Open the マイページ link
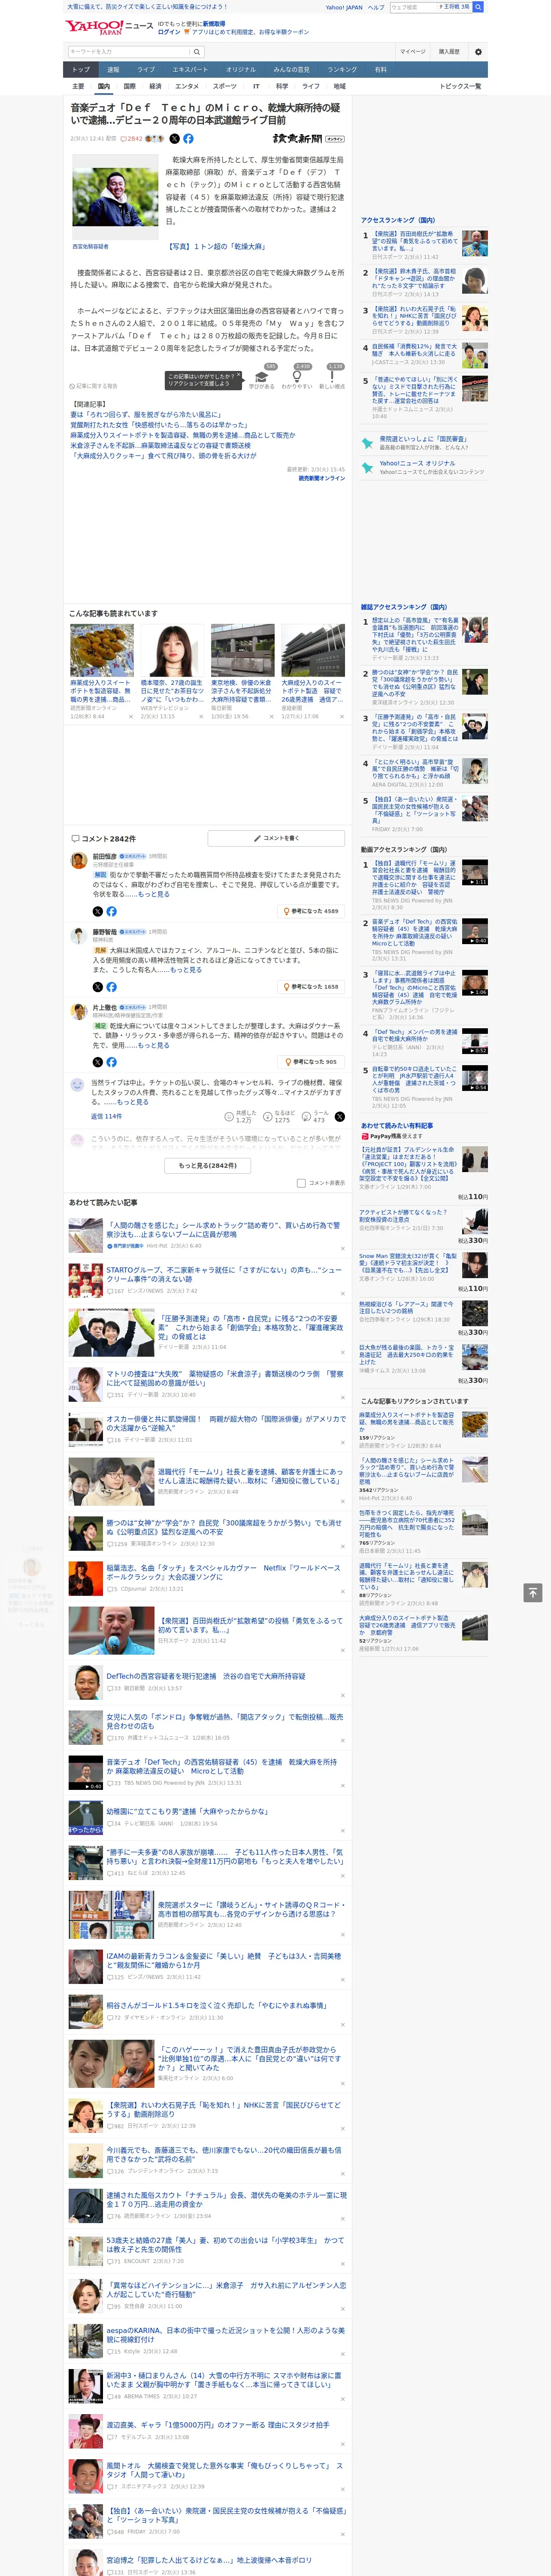 click(x=412, y=52)
